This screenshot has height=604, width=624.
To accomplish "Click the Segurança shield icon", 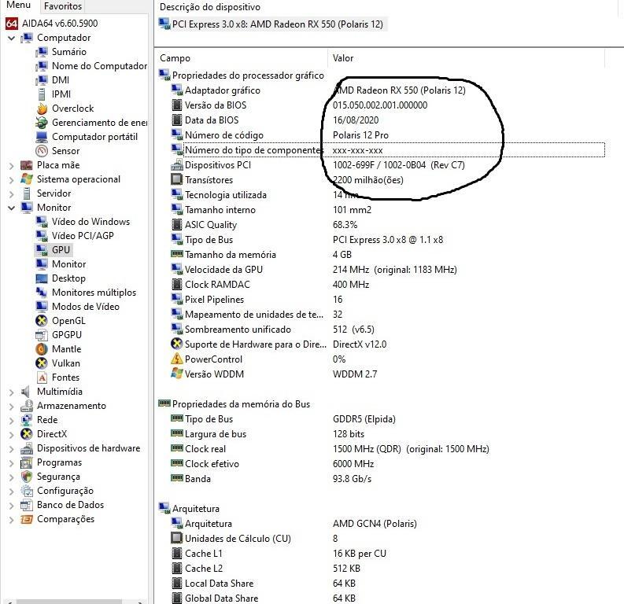I will click(27, 477).
